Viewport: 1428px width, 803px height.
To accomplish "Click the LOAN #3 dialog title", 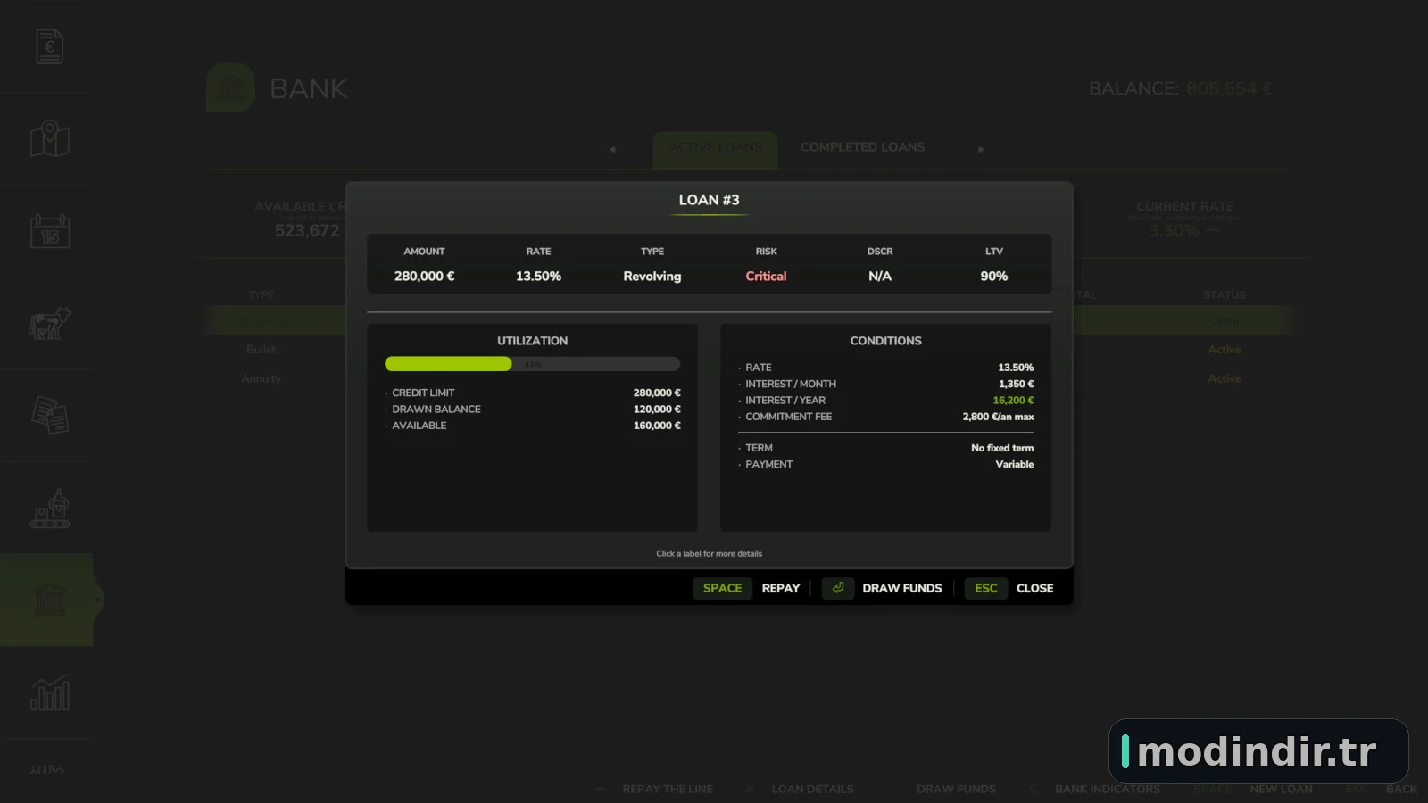I will pyautogui.click(x=709, y=200).
